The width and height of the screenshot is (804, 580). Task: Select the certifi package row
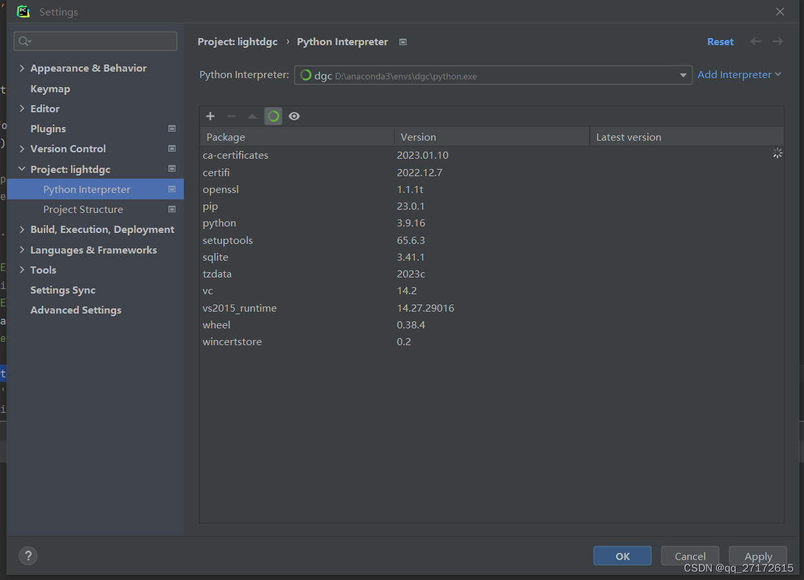point(492,173)
